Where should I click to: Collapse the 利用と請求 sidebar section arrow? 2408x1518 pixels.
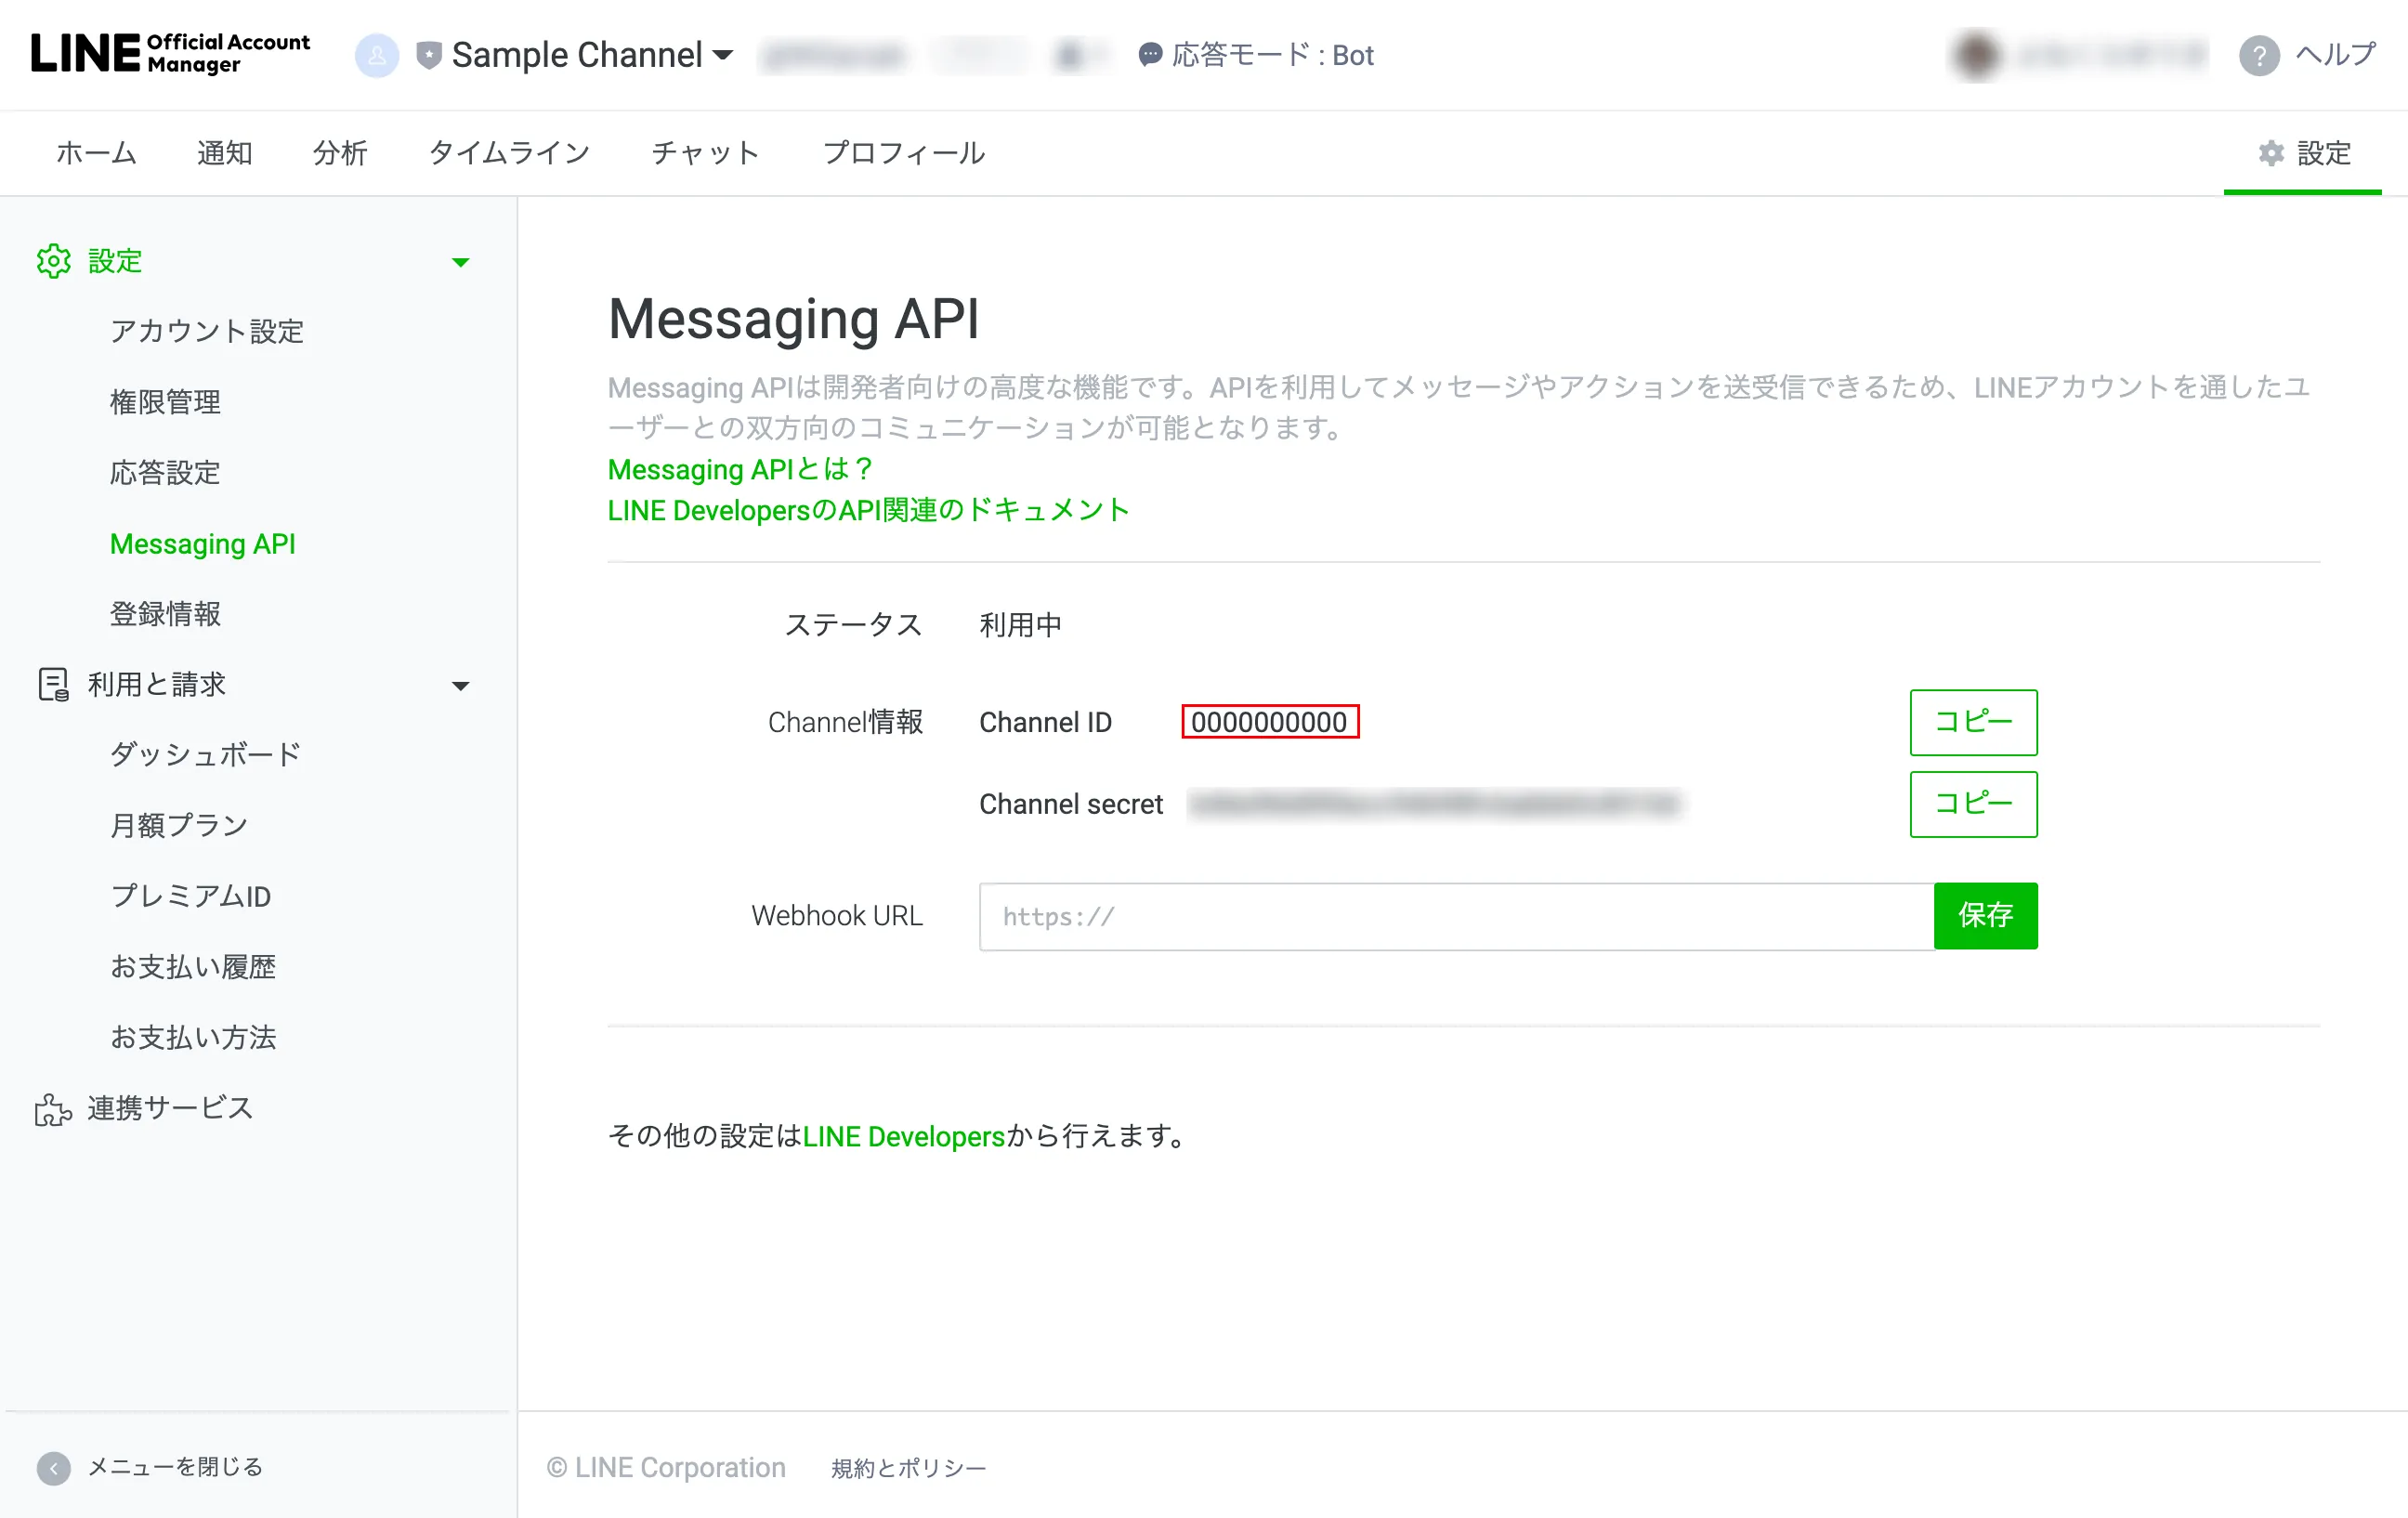[460, 686]
